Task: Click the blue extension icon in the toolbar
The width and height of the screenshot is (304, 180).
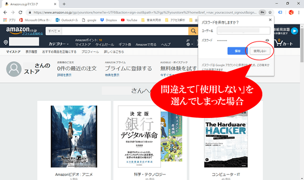Action: [280, 12]
